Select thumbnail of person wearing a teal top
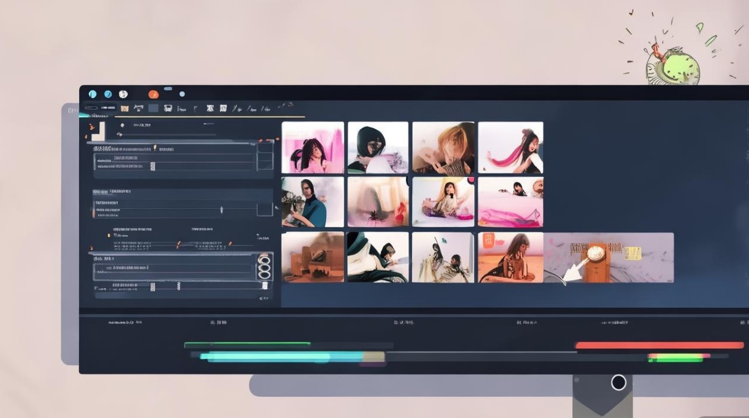Screen dimensions: 749x418 pos(313,202)
